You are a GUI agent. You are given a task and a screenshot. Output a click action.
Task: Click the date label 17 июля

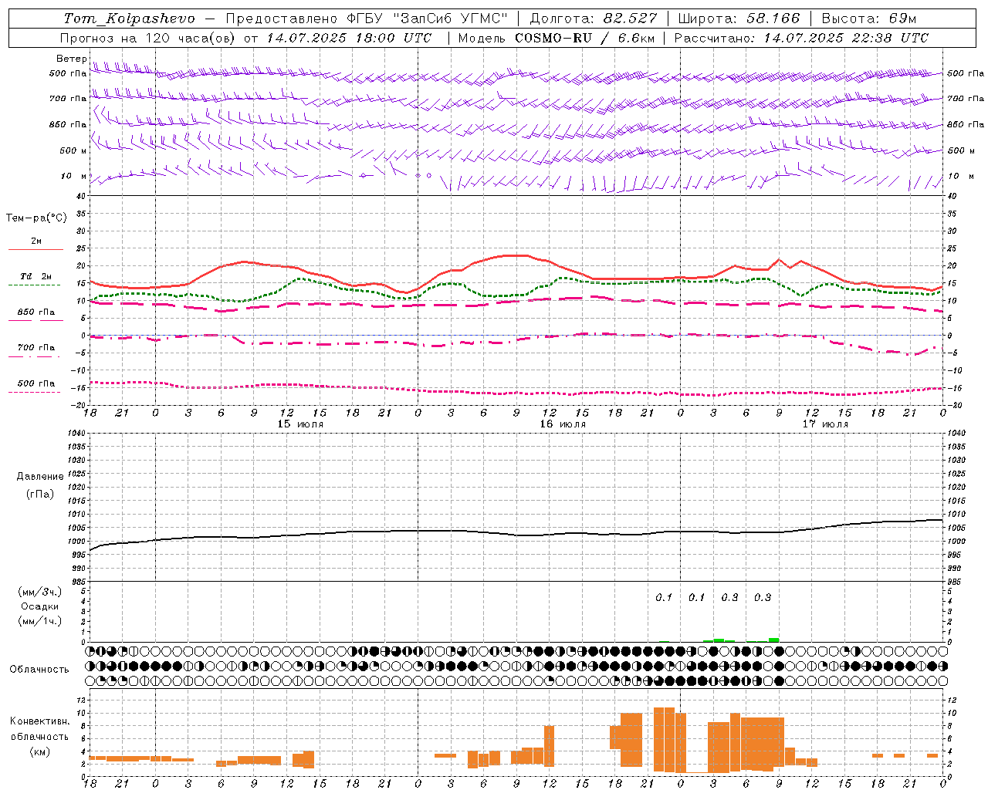pos(825,424)
